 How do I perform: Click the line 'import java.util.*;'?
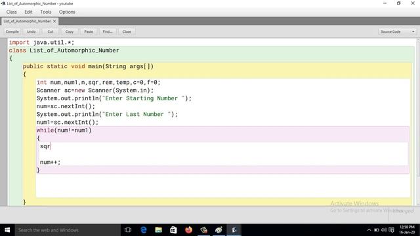click(41, 42)
